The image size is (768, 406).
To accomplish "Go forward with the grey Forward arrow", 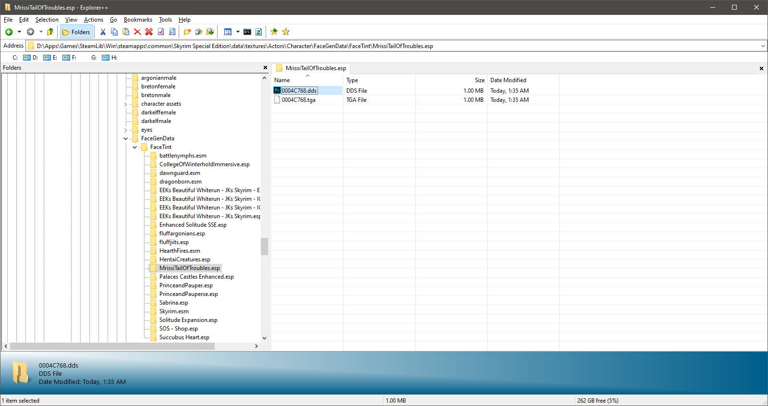I will [30, 32].
